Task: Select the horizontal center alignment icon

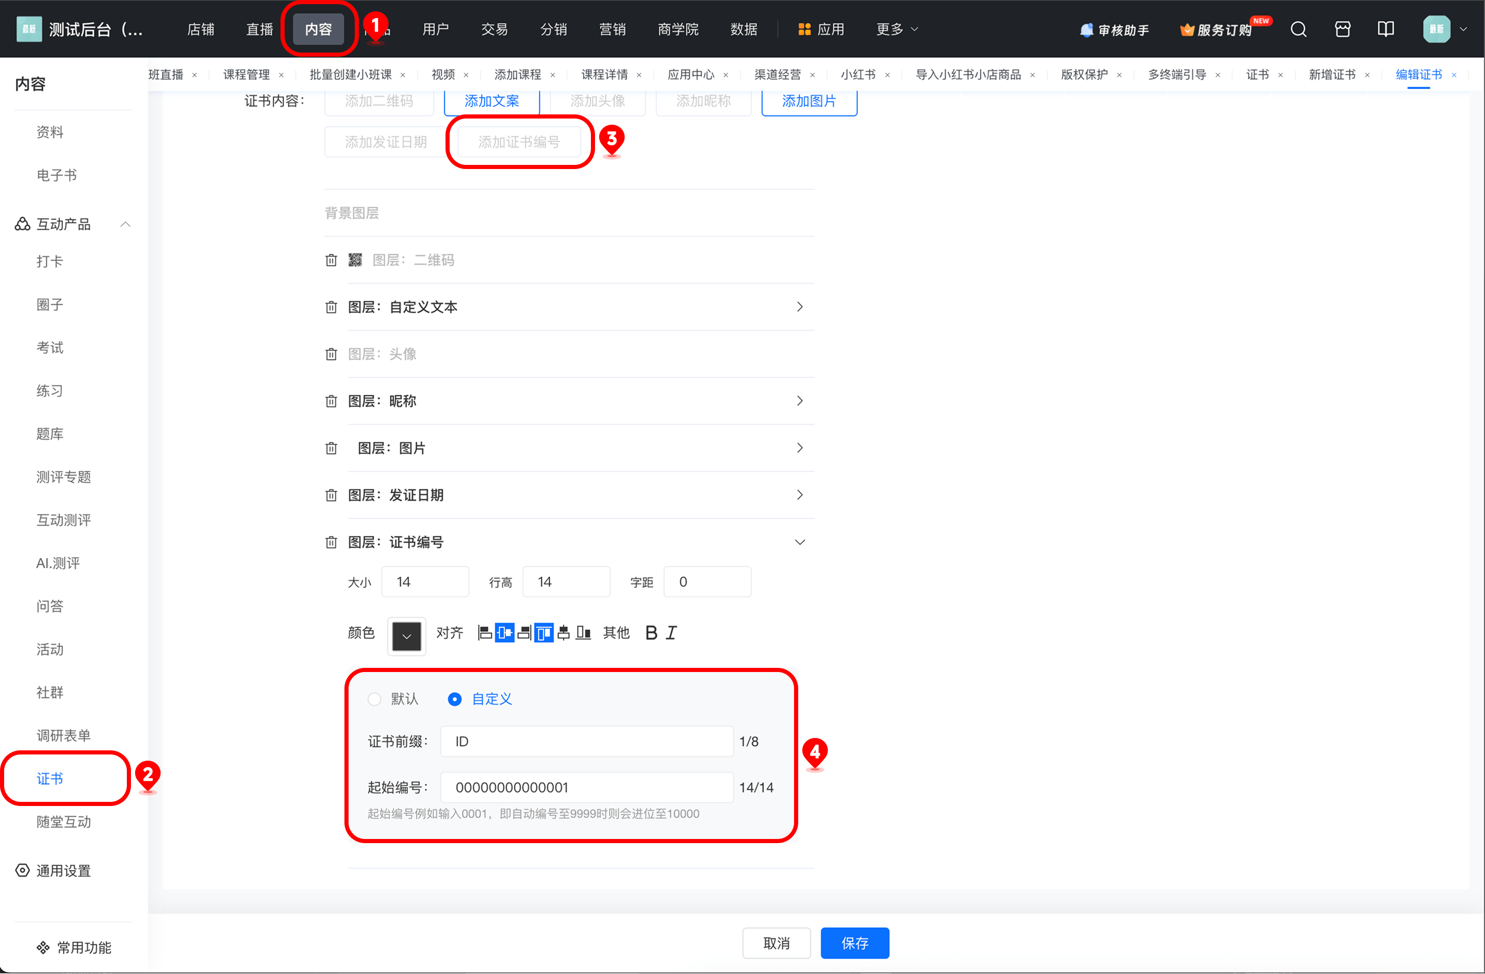Action: tap(504, 633)
